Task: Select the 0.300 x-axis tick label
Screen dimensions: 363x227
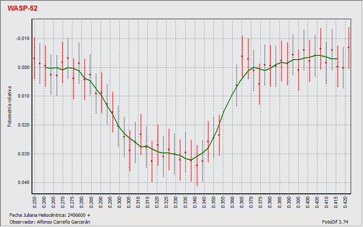Action: [119, 202]
